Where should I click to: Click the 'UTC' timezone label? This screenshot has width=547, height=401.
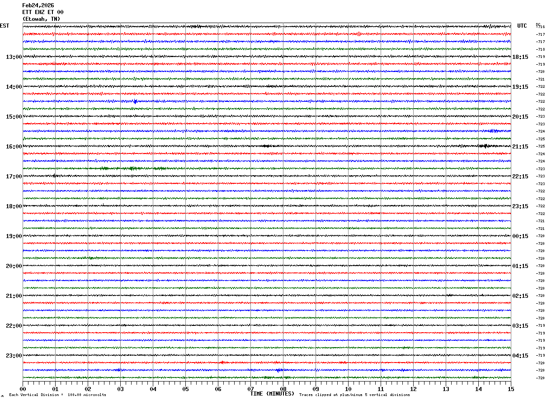pyautogui.click(x=522, y=26)
